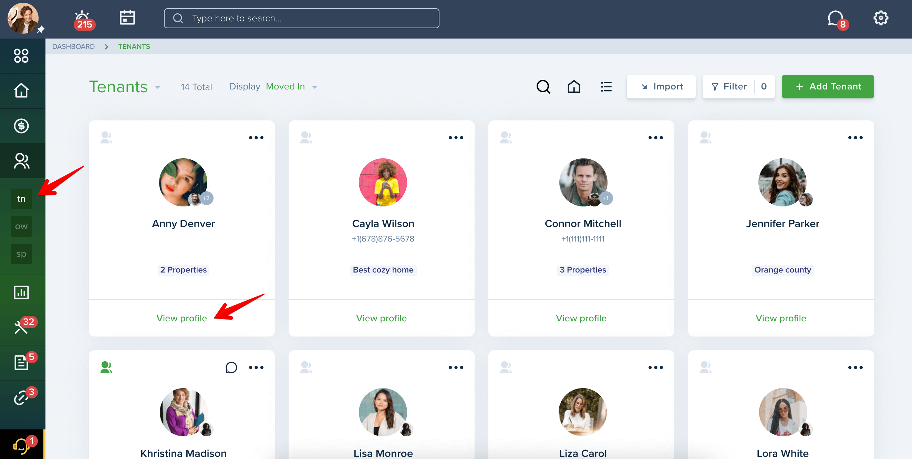Open the properties house icon in sidebar

(21, 90)
